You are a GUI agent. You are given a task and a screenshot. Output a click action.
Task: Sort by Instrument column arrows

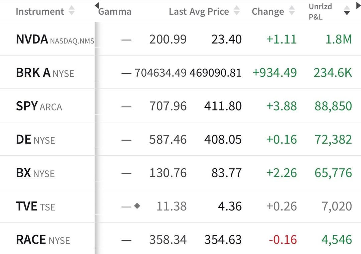[x=72, y=11]
